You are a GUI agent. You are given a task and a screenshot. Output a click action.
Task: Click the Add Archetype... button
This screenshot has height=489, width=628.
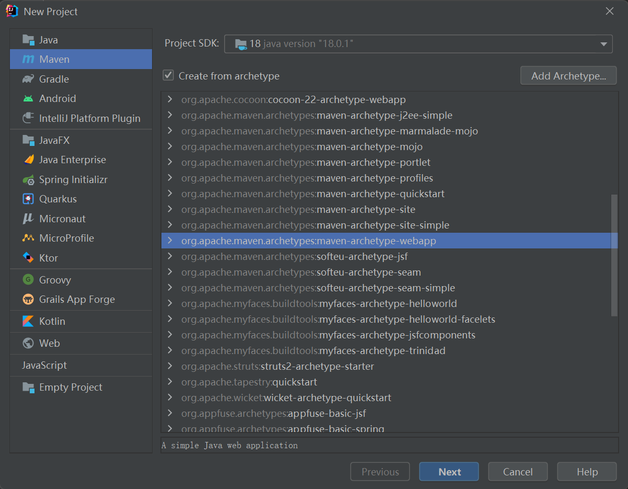tap(568, 76)
